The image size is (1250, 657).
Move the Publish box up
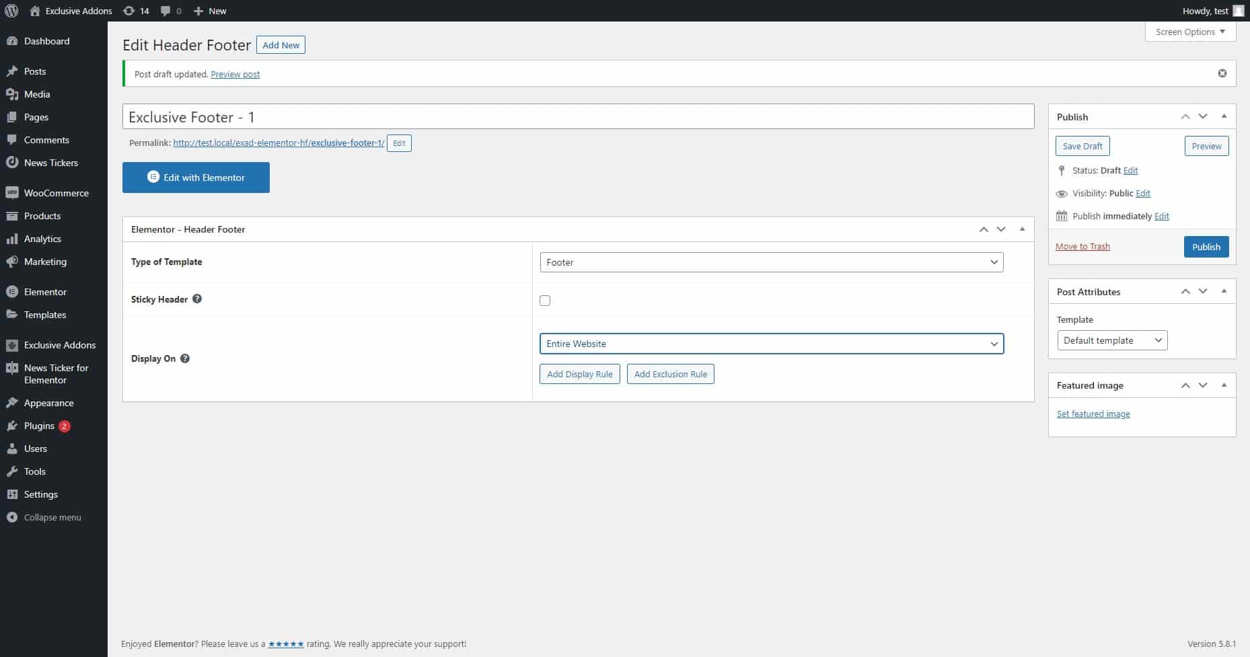pyautogui.click(x=1185, y=116)
